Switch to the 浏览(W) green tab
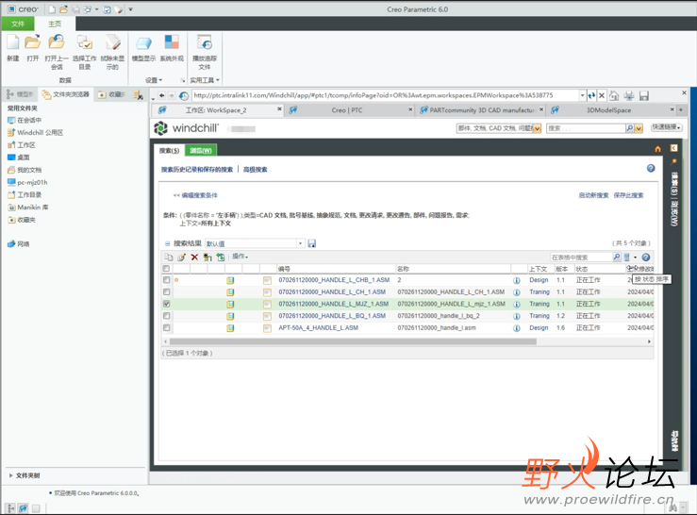This screenshot has width=697, height=515. [201, 150]
